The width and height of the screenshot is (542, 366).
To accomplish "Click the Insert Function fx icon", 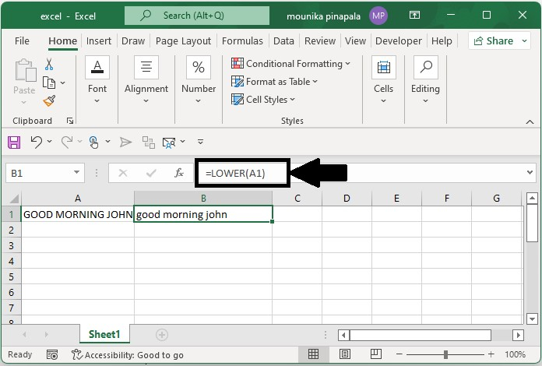I will [179, 172].
